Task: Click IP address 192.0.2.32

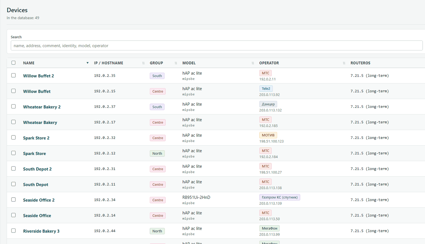Action: [105, 138]
